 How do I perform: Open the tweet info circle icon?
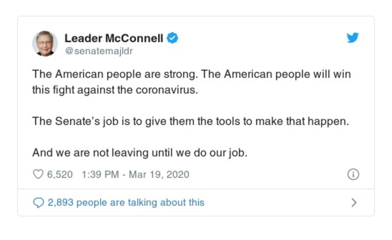pyautogui.click(x=353, y=174)
